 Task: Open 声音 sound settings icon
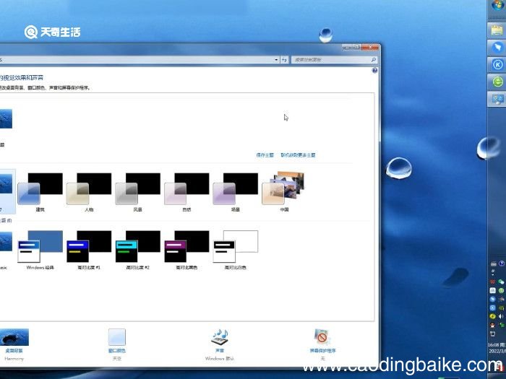(220, 337)
